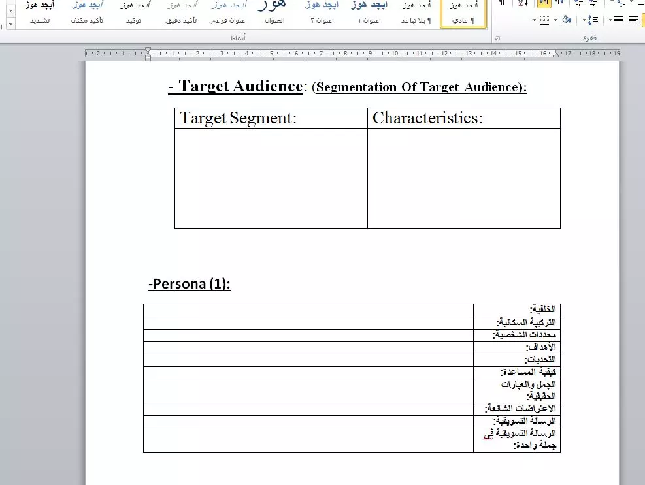Open the paragraph dialog box launcher
The width and height of the screenshot is (645, 485).
coord(497,39)
